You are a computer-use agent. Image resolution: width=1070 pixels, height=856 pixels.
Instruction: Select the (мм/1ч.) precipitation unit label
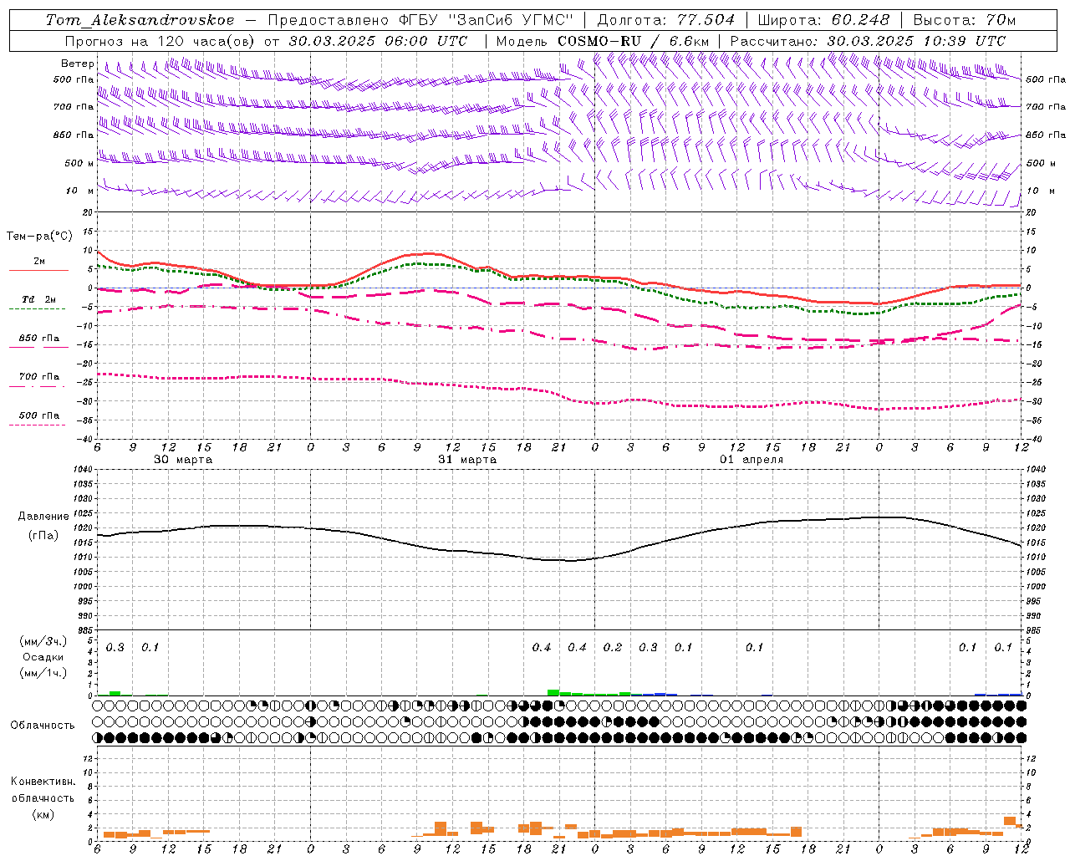point(43,673)
